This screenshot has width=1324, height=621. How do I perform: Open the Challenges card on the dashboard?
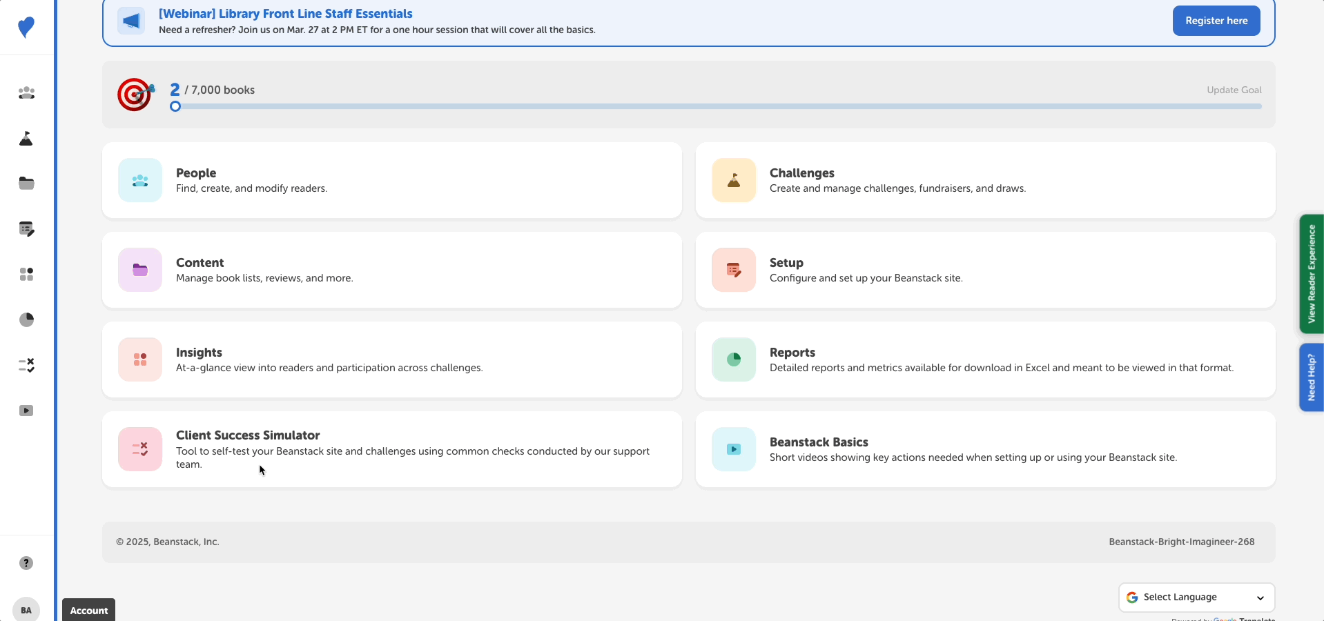(x=985, y=180)
